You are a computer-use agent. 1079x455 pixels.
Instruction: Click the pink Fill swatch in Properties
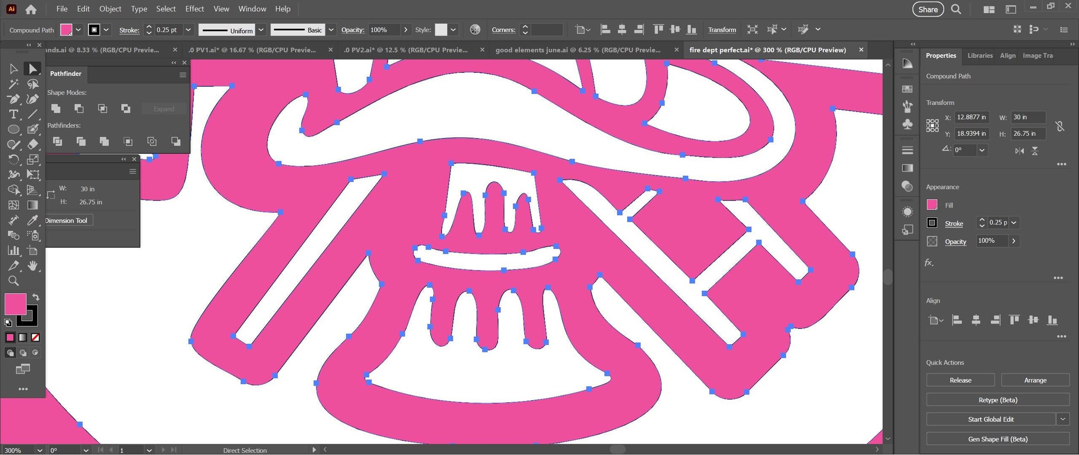pyautogui.click(x=932, y=205)
